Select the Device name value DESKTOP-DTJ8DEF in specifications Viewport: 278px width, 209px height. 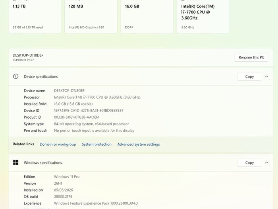click(69, 91)
